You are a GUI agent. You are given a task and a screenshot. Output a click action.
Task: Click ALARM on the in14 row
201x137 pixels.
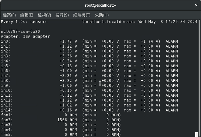coord(172,110)
